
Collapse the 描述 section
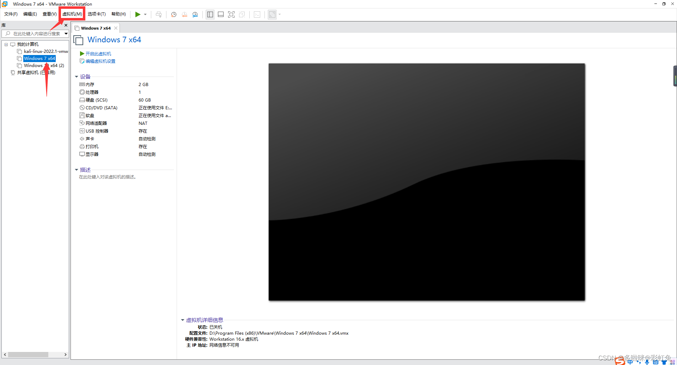click(x=77, y=170)
